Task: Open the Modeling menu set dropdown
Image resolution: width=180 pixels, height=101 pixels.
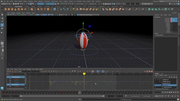Action: 6,4
